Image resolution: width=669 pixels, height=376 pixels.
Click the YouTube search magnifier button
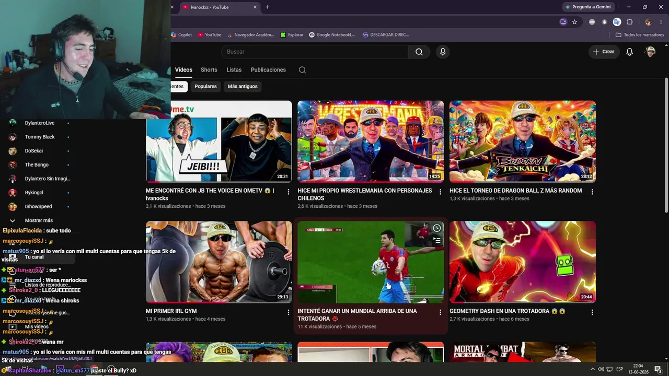coord(419,52)
